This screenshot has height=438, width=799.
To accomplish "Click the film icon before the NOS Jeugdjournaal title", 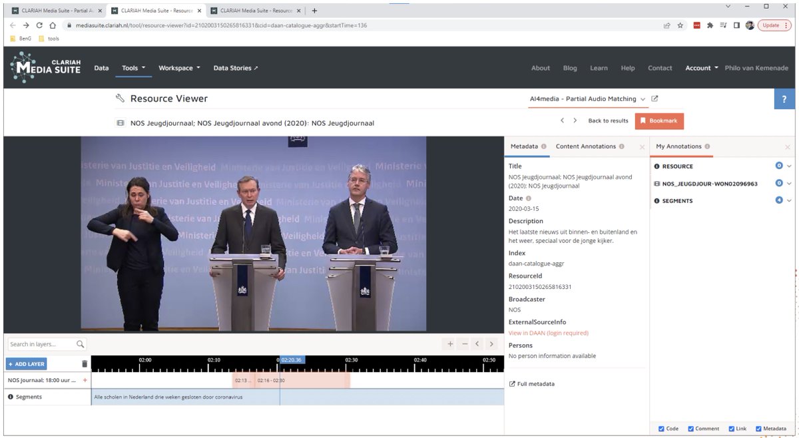I will (121, 123).
